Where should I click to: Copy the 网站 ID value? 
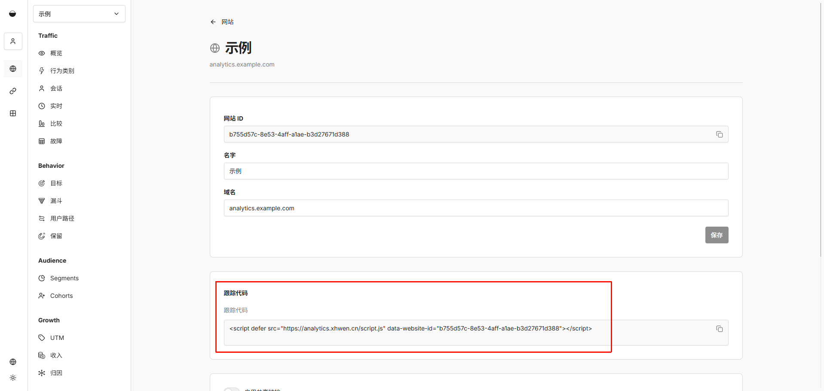[x=719, y=134]
